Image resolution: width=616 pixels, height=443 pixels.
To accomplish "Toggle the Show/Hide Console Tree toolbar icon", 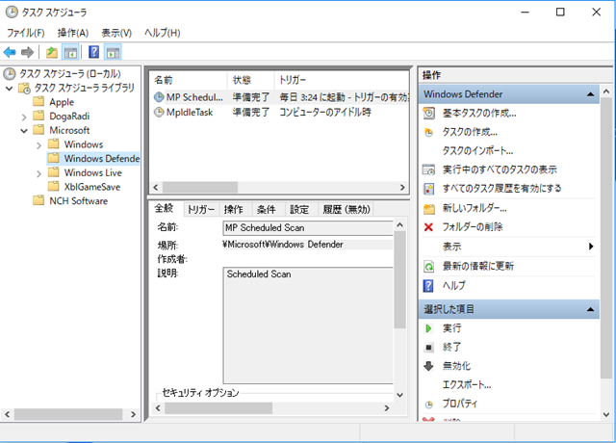I will (x=70, y=52).
